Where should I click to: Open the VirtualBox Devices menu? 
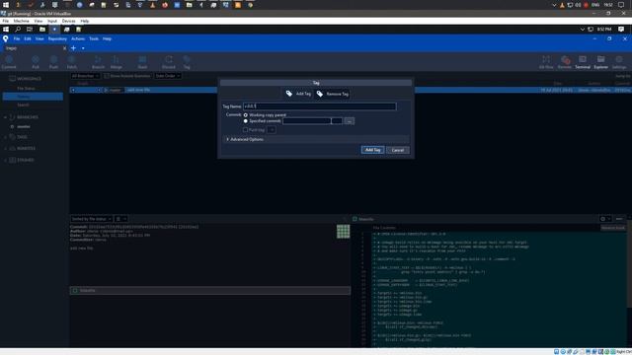click(x=68, y=21)
